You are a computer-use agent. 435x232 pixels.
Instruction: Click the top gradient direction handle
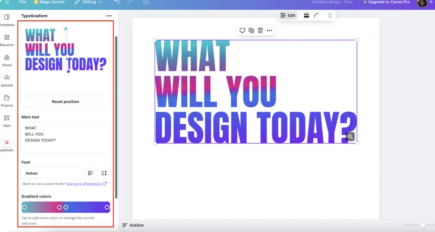(x=66, y=29)
